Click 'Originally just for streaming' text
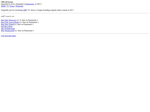This screenshot has height=112, width=150. (12, 10)
